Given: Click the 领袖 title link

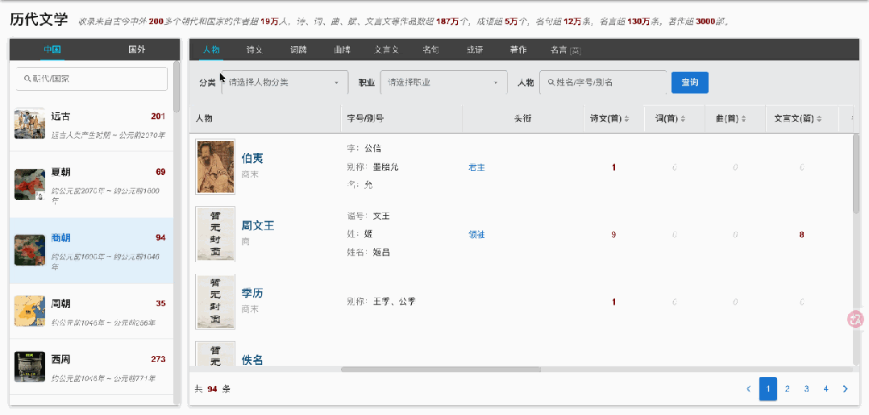Looking at the screenshot, I should [x=476, y=234].
